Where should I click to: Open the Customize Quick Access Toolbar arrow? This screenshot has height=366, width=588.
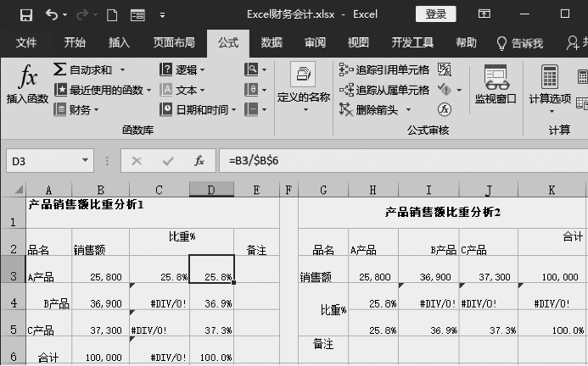click(x=162, y=15)
